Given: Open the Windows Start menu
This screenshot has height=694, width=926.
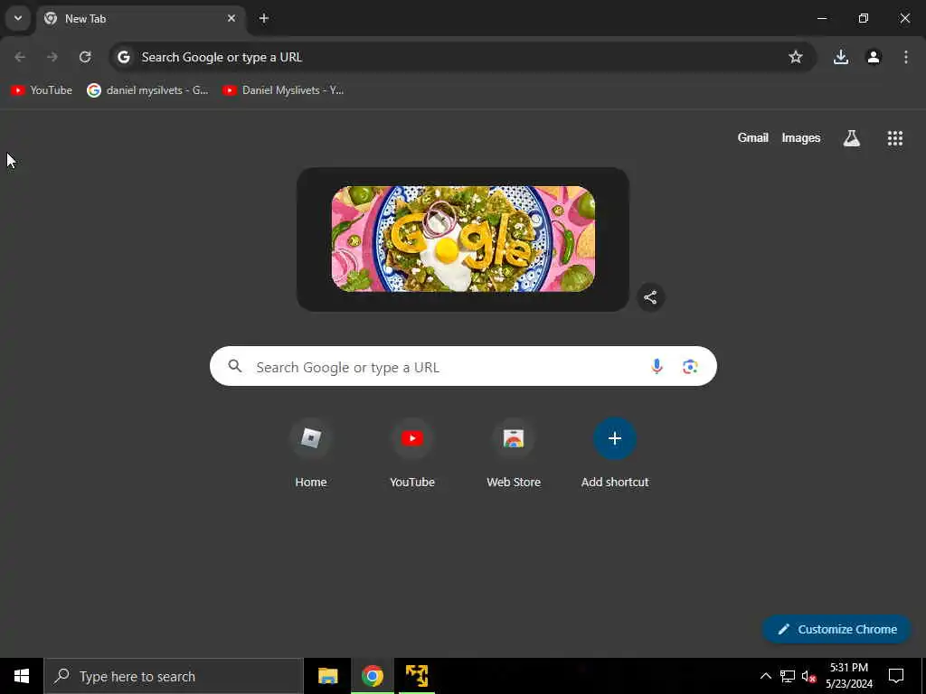Looking at the screenshot, I should click(x=22, y=676).
